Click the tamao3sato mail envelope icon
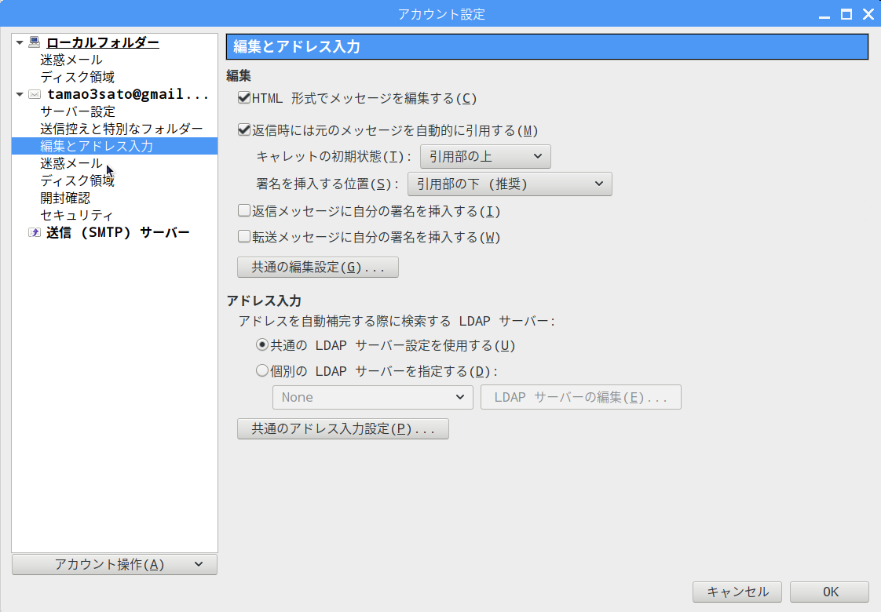Screen dimensions: 881x612 pos(35,94)
